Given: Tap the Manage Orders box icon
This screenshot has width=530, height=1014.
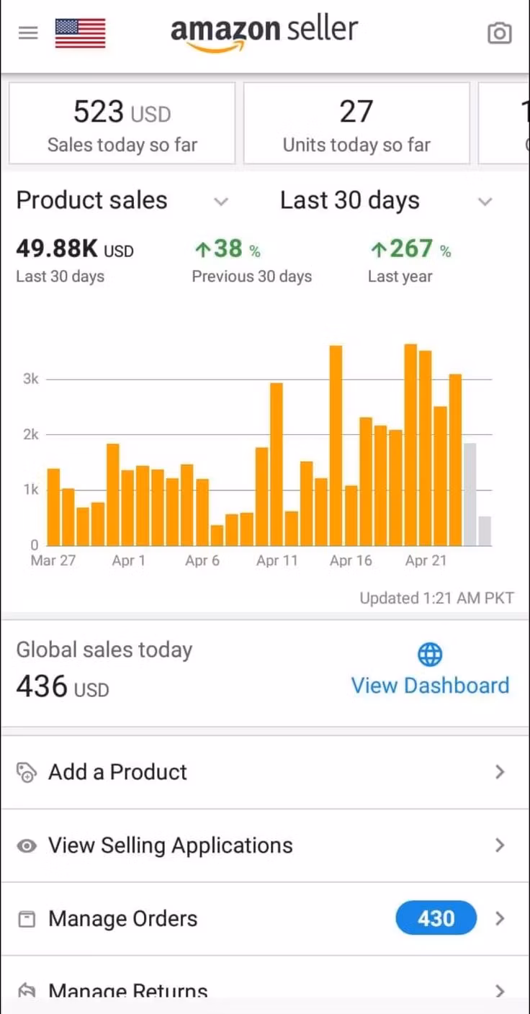Looking at the screenshot, I should click(x=26, y=919).
